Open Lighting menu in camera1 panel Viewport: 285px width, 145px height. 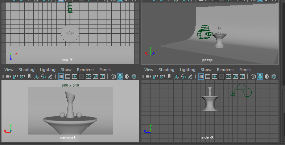click(47, 70)
